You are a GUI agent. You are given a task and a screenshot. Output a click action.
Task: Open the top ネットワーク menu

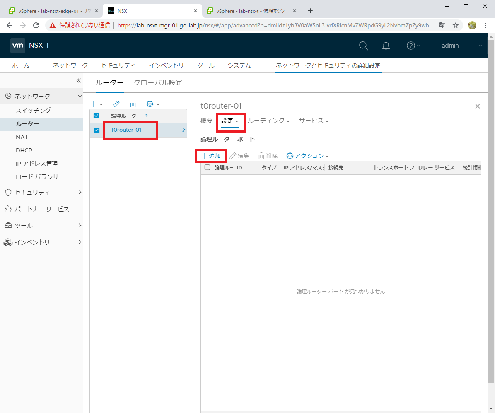click(70, 66)
